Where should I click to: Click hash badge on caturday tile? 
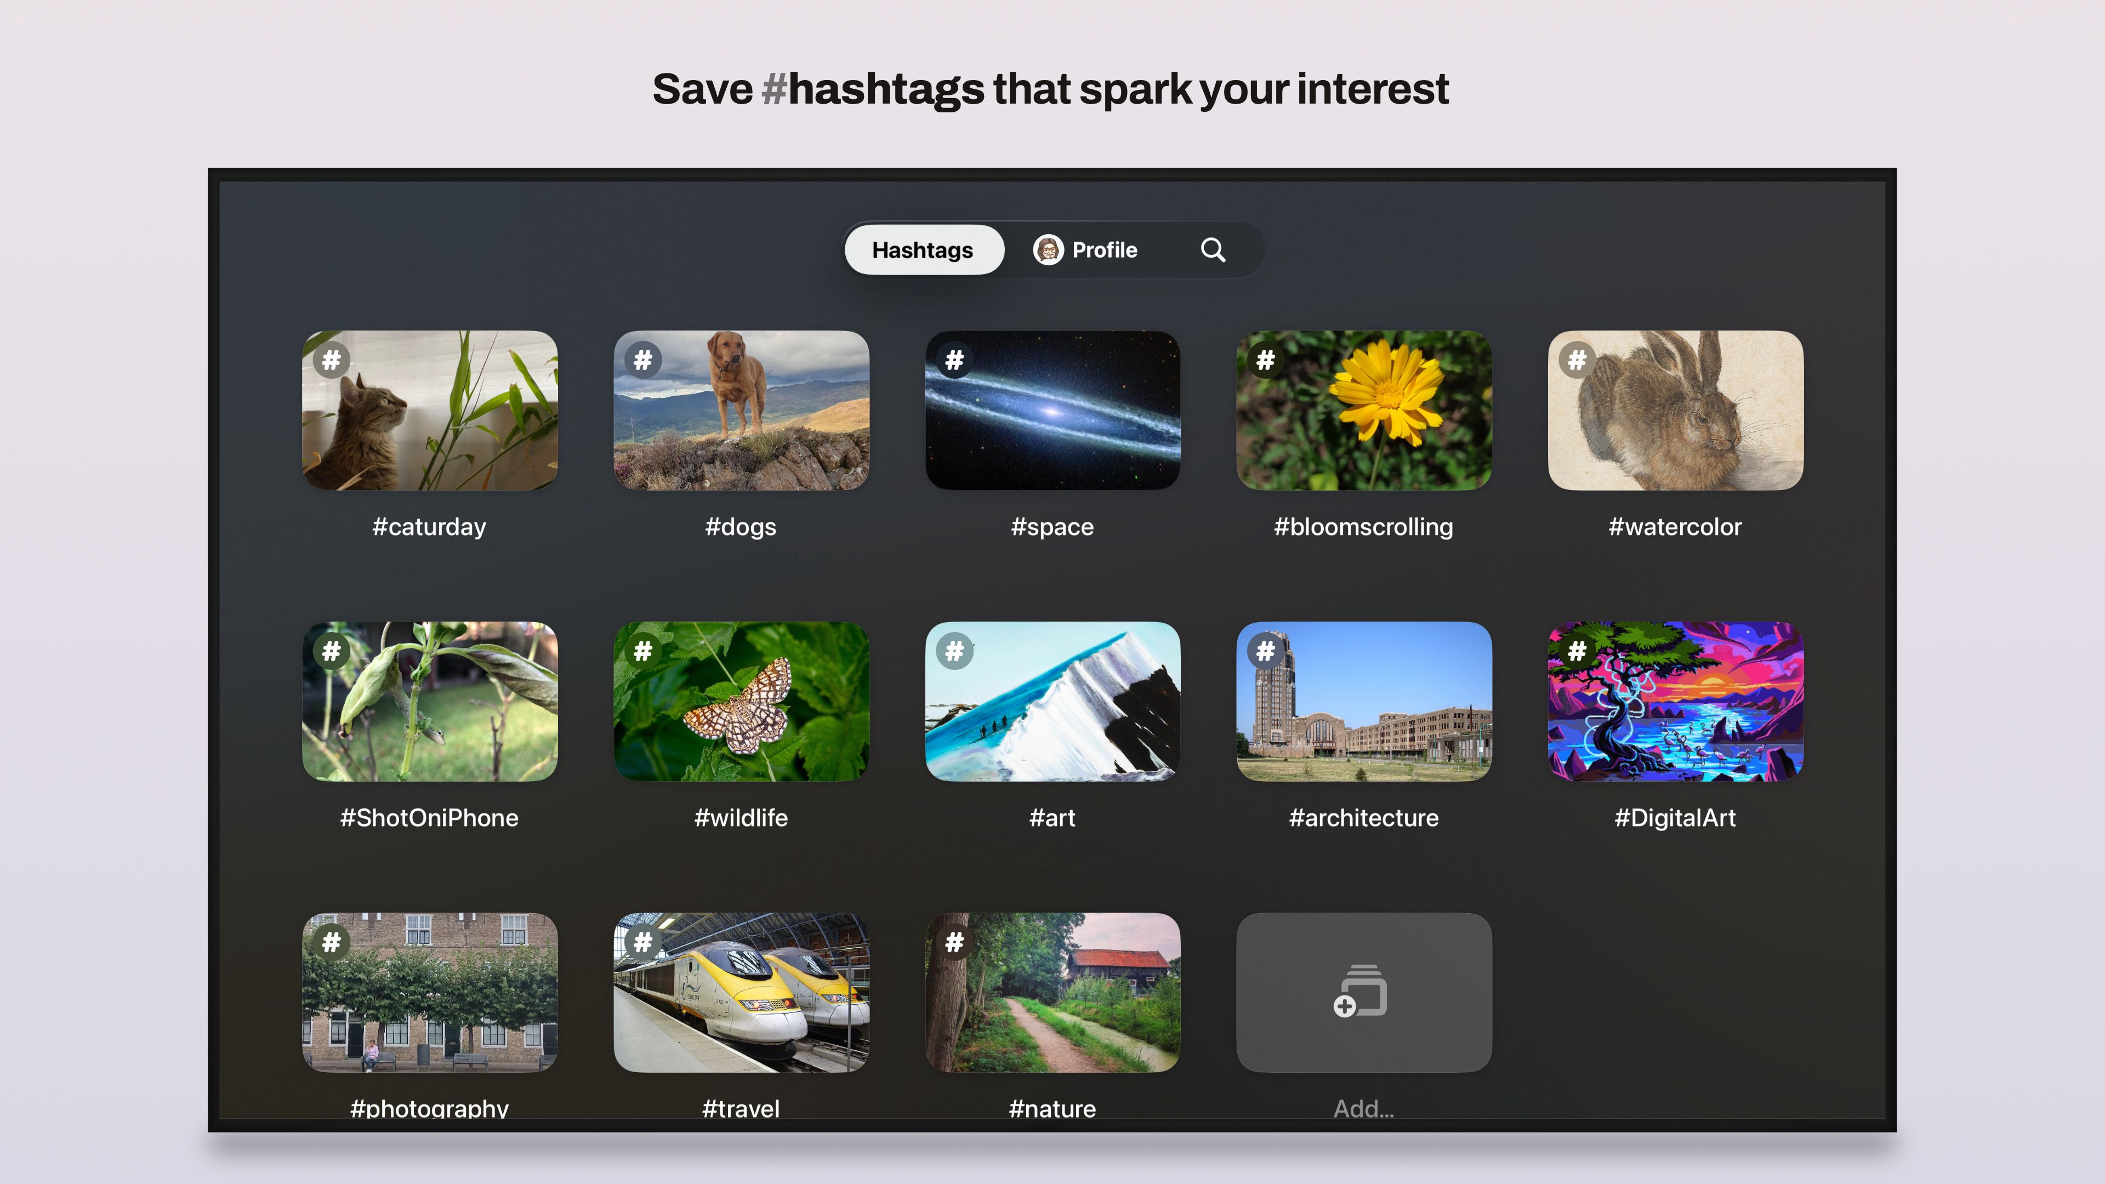point(331,360)
